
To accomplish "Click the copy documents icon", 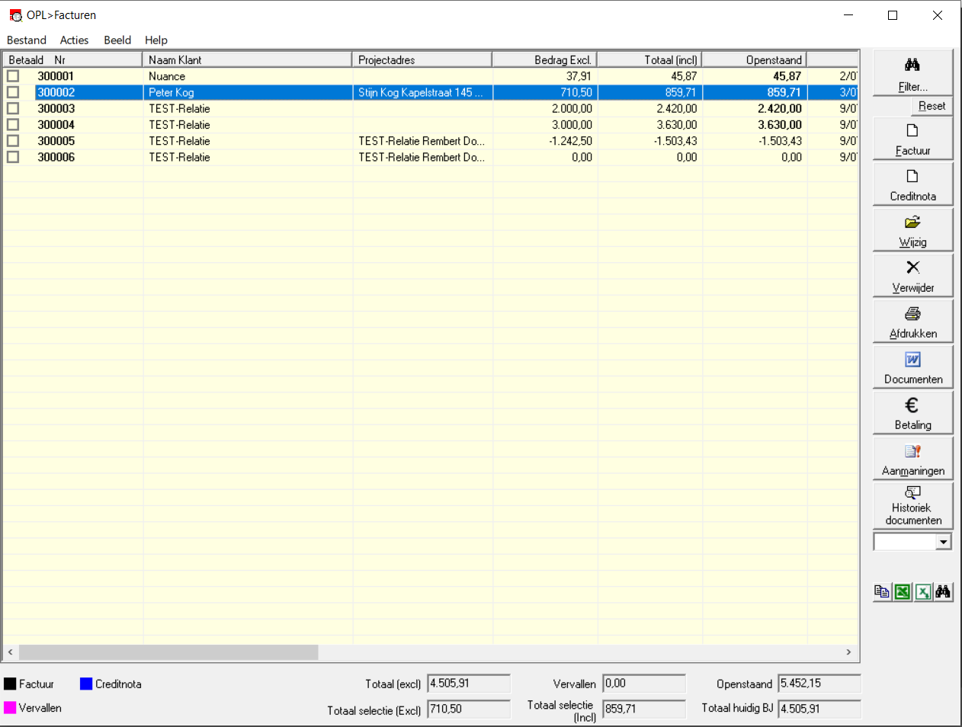I will coord(882,592).
